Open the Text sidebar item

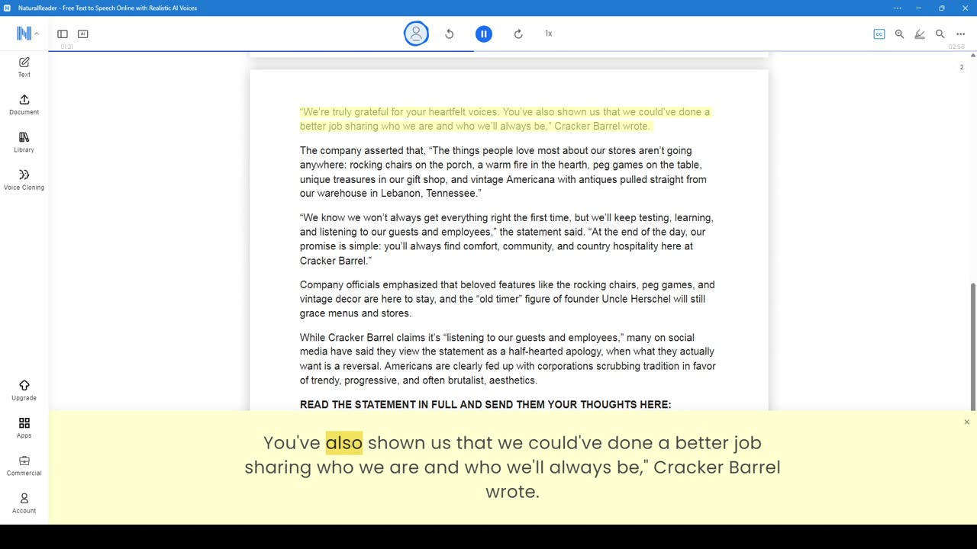(24, 66)
